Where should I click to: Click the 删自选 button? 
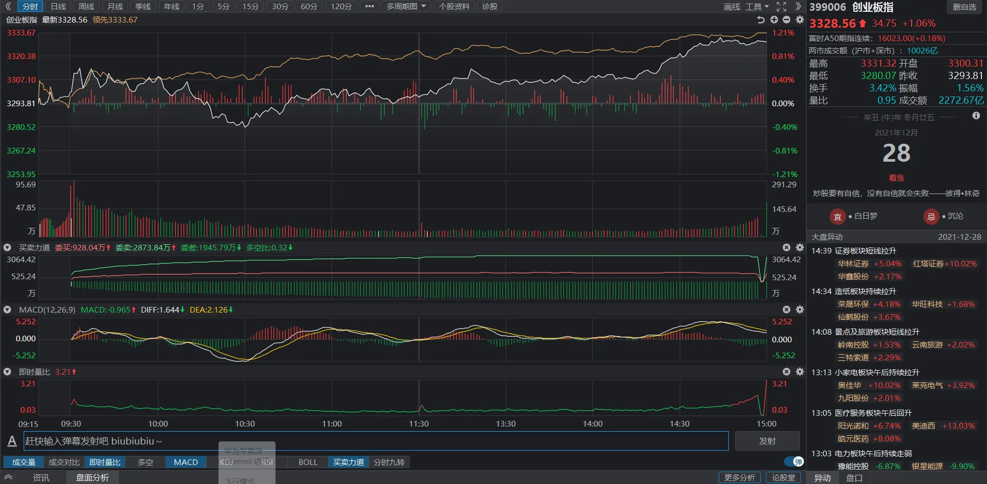(964, 7)
